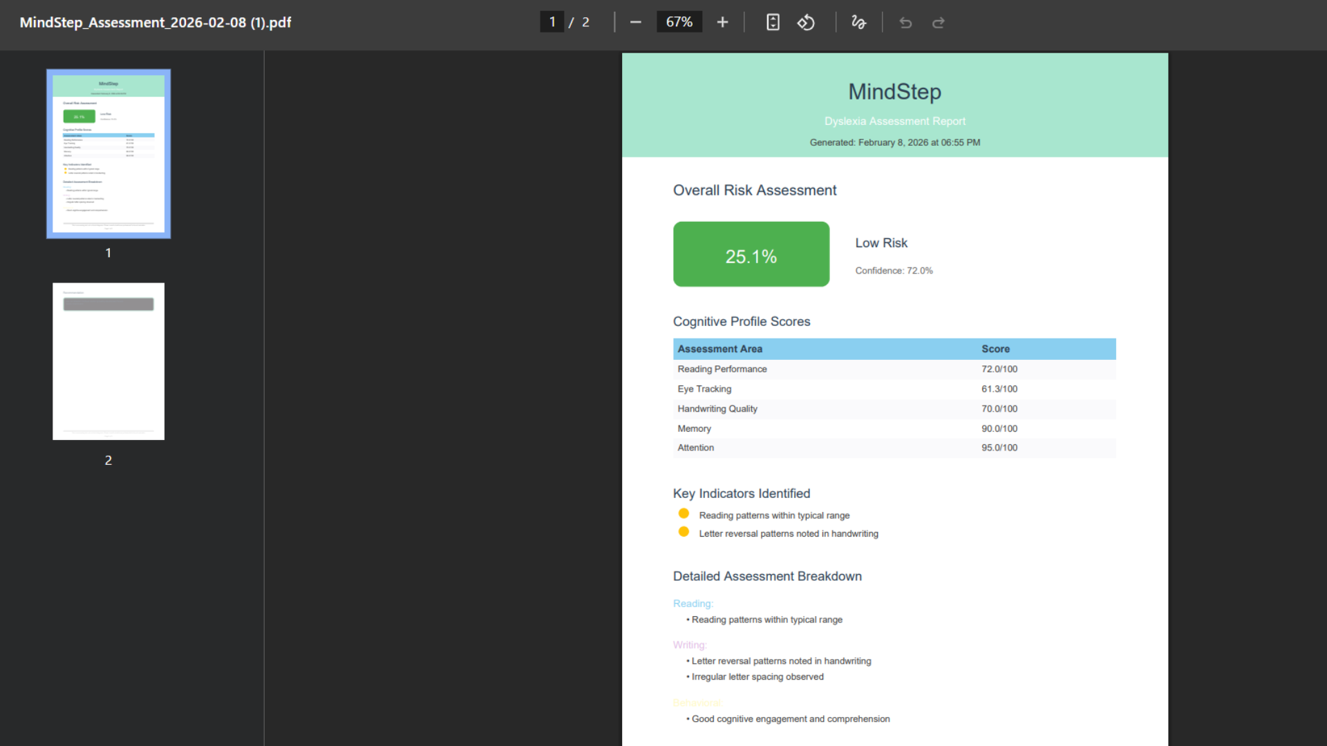Select the page 1 thumbnail
Screen dimensions: 1327x746
coord(109,154)
